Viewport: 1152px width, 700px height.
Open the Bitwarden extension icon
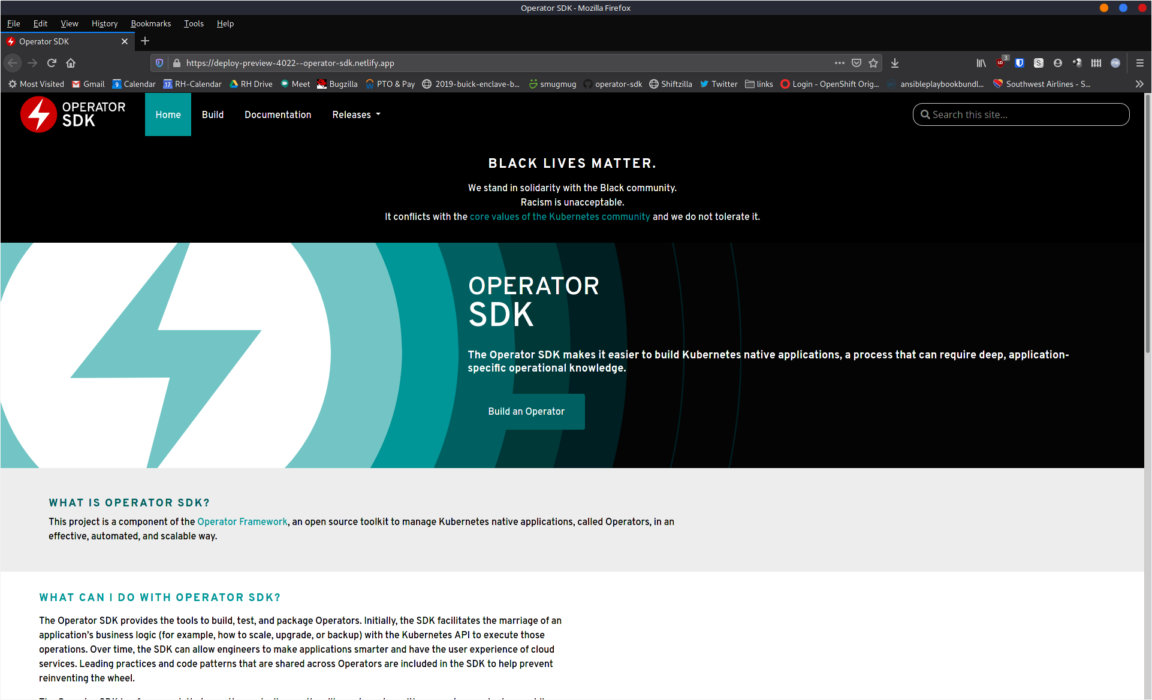(x=1020, y=63)
